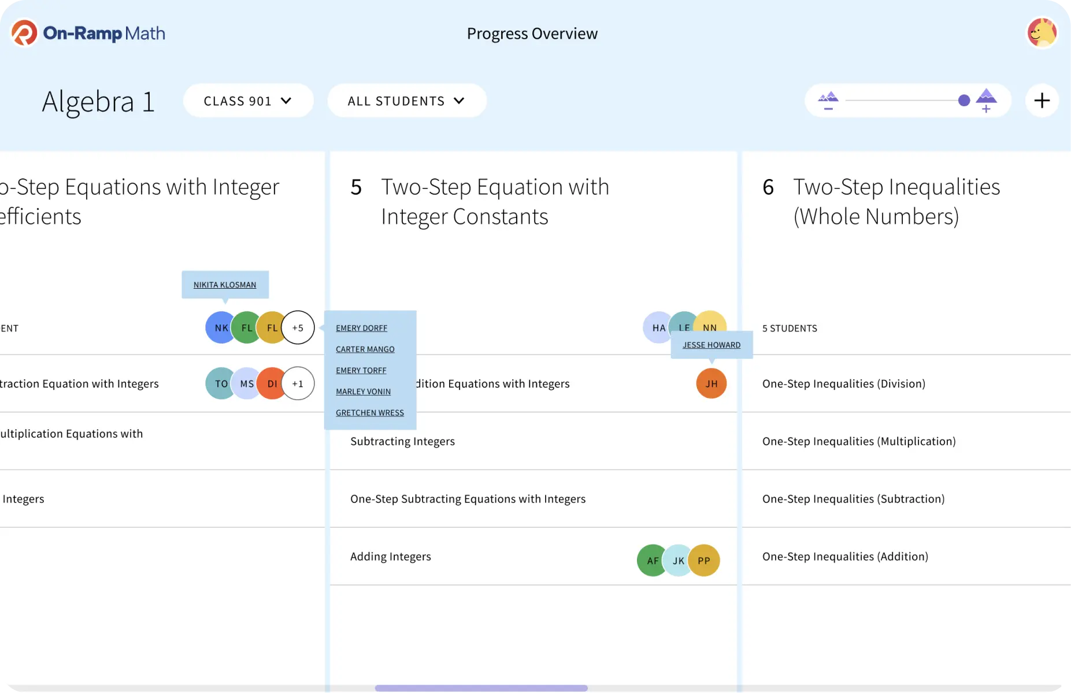This screenshot has height=693, width=1071.
Task: Open the Jesse Howard student link
Action: [711, 345]
